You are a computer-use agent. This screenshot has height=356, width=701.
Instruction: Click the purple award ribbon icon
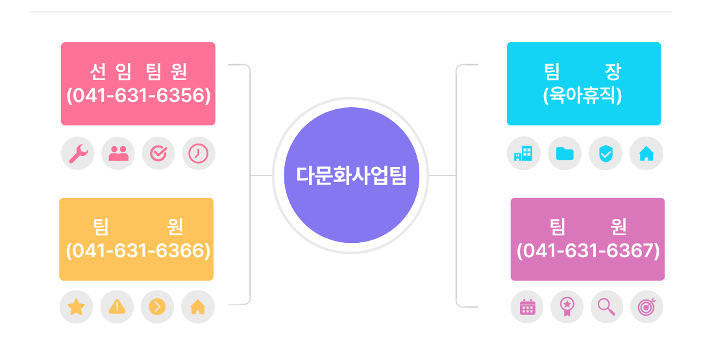567,307
